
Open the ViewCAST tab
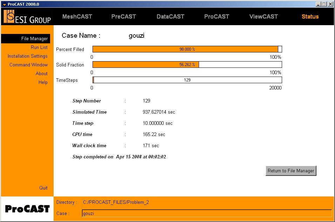[x=264, y=16]
